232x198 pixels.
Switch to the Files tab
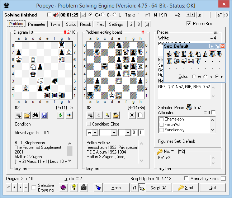click(100, 24)
